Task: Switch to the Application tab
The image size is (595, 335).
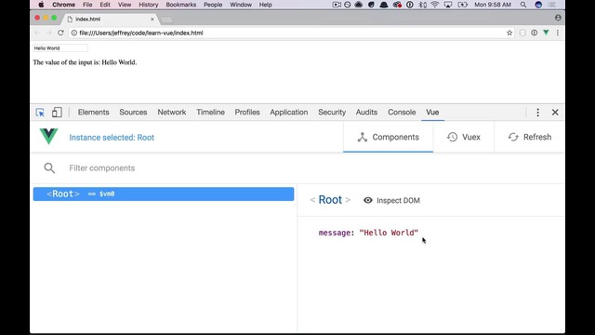Action: (x=289, y=112)
